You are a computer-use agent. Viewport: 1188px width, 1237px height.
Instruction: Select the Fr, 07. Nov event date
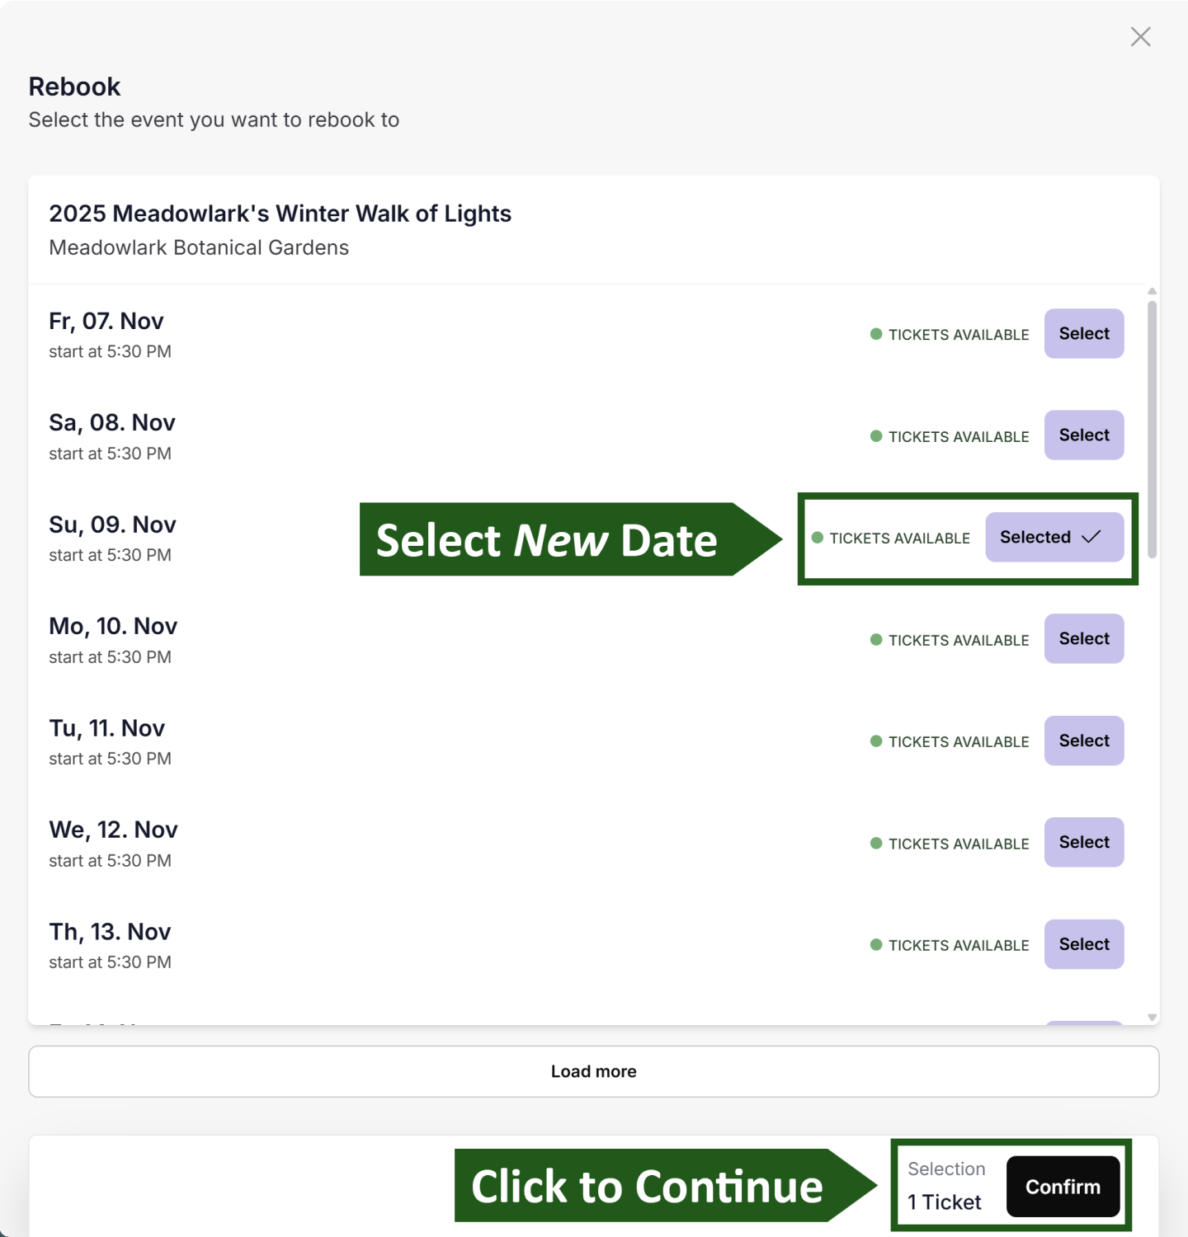click(x=1083, y=333)
